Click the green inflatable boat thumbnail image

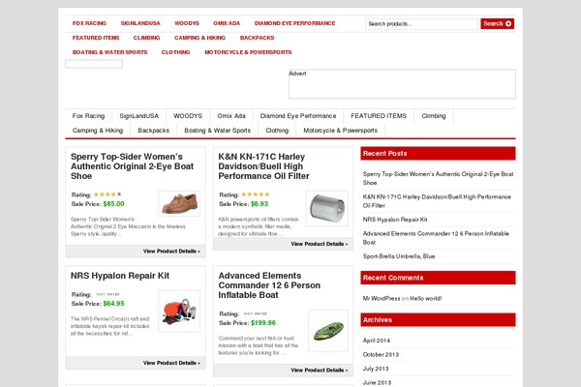(x=328, y=331)
